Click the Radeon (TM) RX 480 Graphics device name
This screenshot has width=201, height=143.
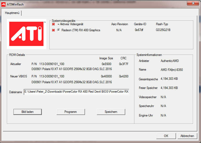pyautogui.click(x=81, y=30)
